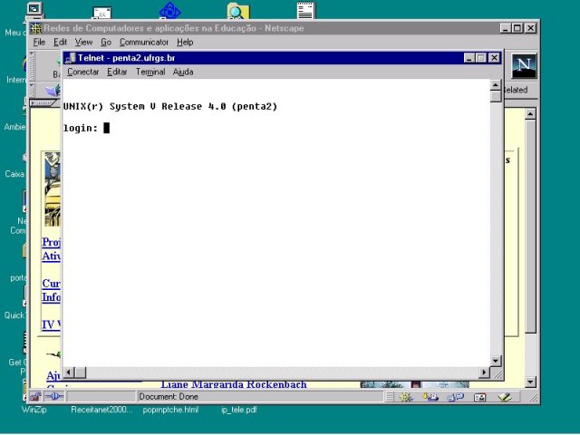Select the blue diamond logo desktop icon
Screen dimensions: 580x435
pos(169,10)
